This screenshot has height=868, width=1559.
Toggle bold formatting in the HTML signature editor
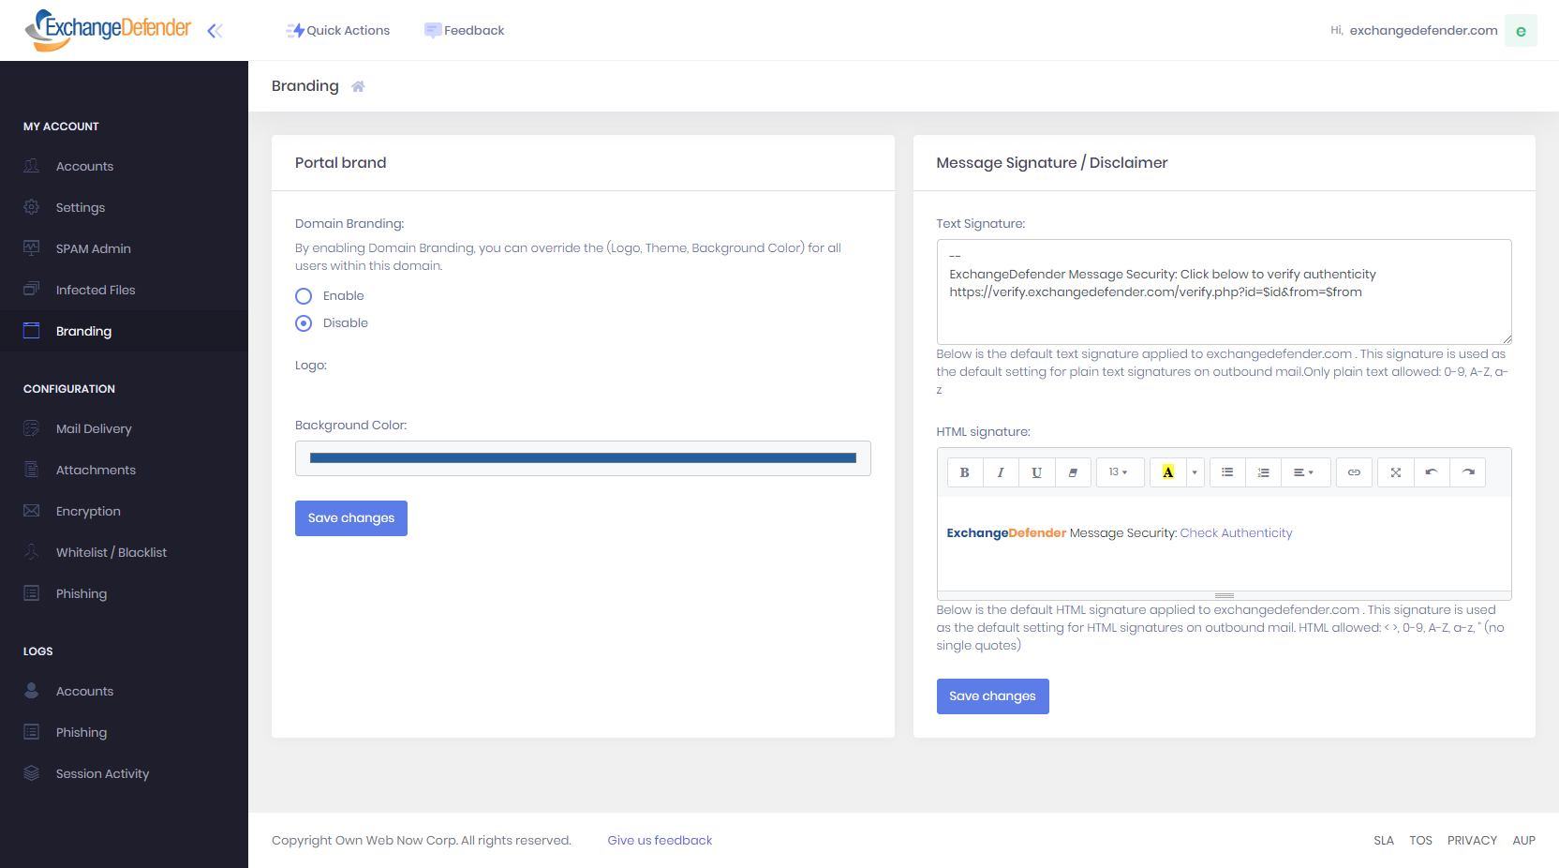(x=964, y=472)
